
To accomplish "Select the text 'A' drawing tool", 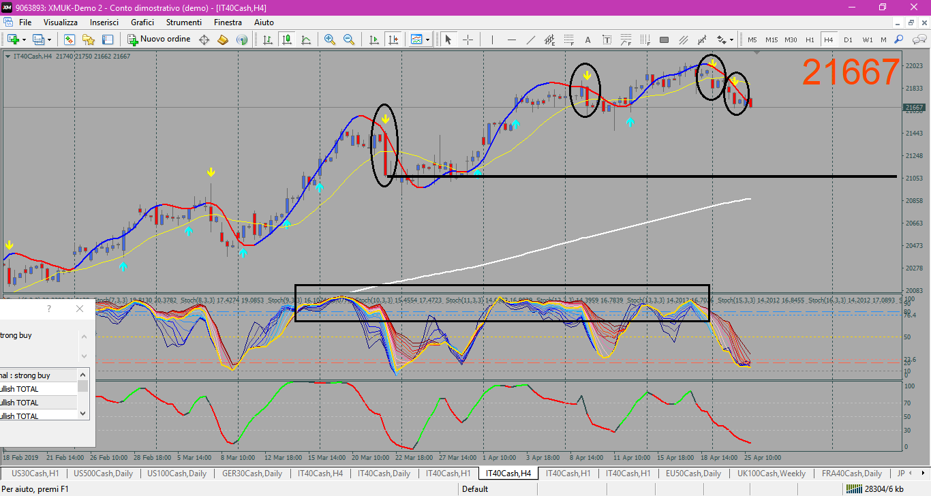I will (x=587, y=40).
